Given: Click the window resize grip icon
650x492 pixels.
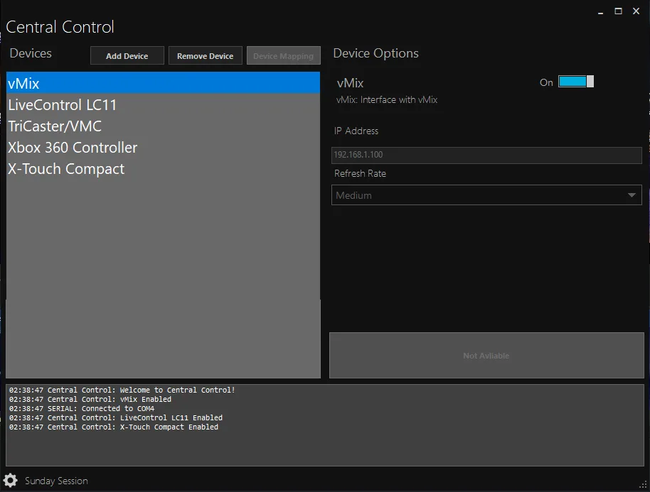Looking at the screenshot, I should tap(644, 485).
